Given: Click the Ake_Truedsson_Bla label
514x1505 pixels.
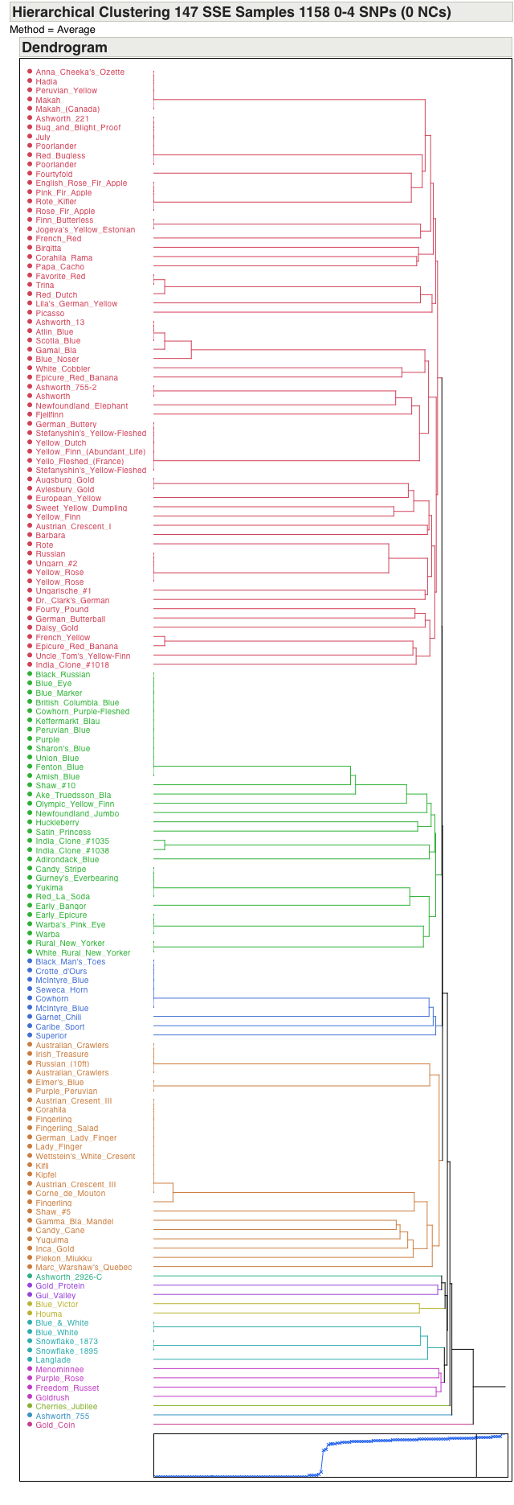Looking at the screenshot, I should click(73, 796).
